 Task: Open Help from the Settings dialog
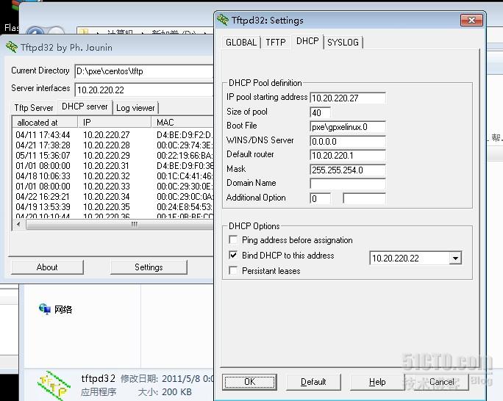377,382
